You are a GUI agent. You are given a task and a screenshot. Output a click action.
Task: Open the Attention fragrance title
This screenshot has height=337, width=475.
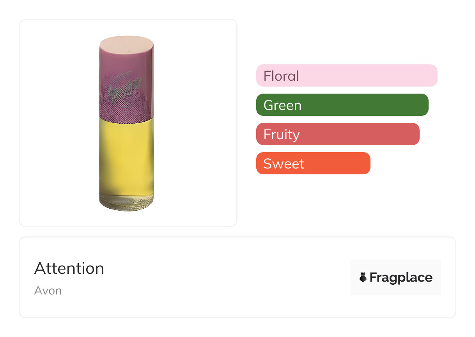pyautogui.click(x=69, y=268)
